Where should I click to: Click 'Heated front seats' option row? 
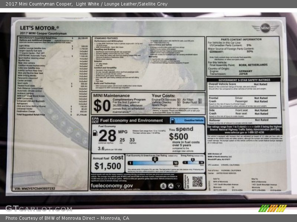click(52, 86)
